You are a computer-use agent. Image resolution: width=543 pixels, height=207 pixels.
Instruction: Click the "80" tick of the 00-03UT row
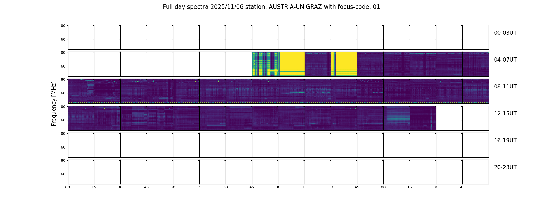(63, 26)
